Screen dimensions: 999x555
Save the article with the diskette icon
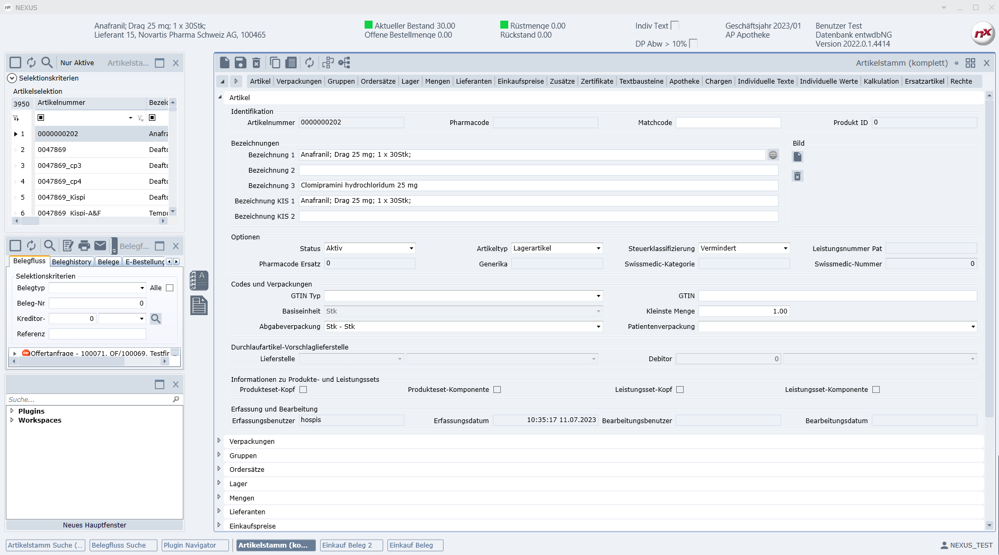click(241, 62)
